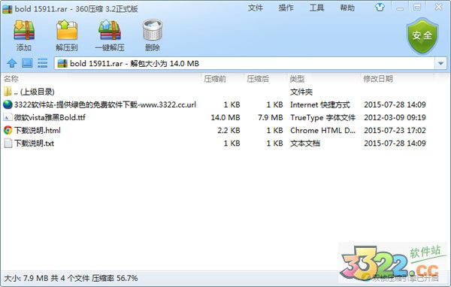
Task: Go up one level with blue arrow
Action: [12, 63]
